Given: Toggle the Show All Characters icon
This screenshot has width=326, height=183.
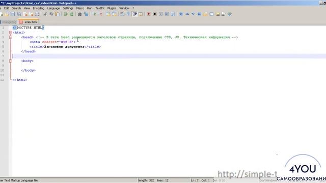Looking at the screenshot, I should 128,14.
